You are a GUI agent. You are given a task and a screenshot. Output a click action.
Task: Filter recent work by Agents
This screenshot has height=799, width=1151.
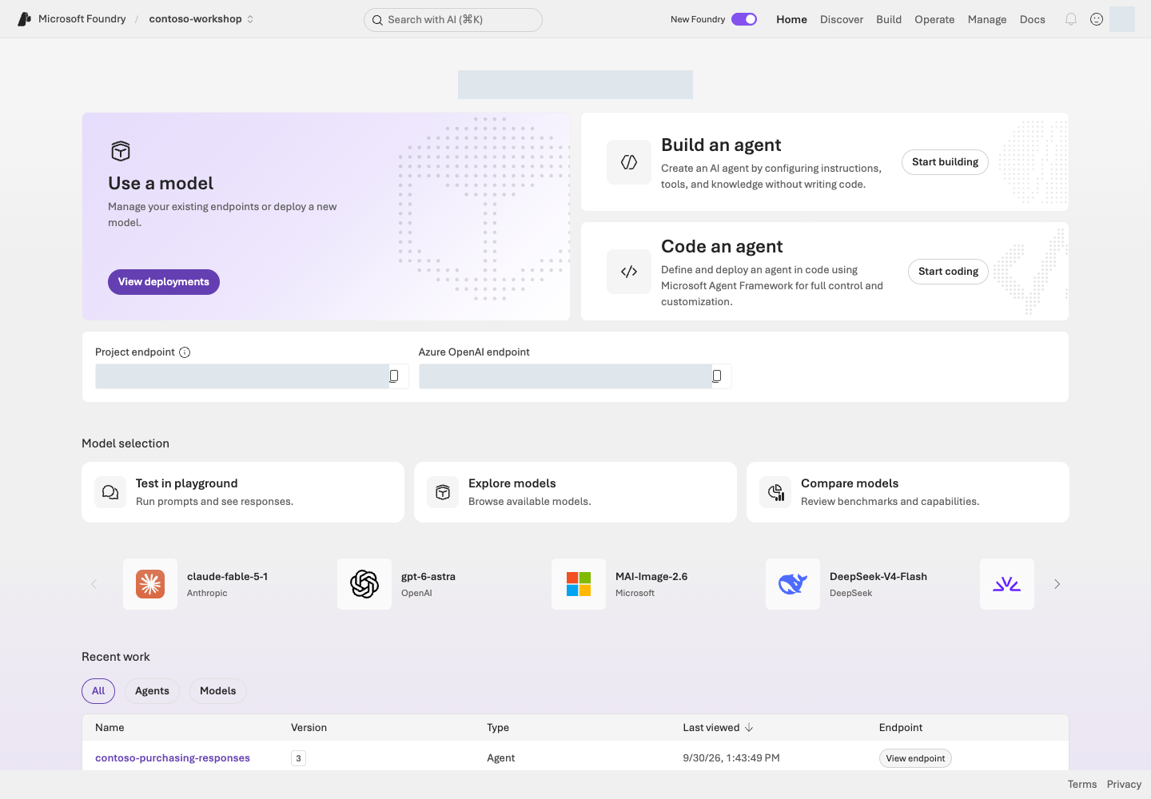tap(152, 691)
